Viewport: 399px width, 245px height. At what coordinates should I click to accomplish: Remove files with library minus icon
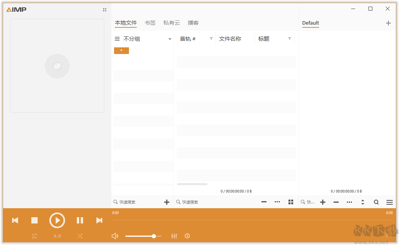point(264,202)
